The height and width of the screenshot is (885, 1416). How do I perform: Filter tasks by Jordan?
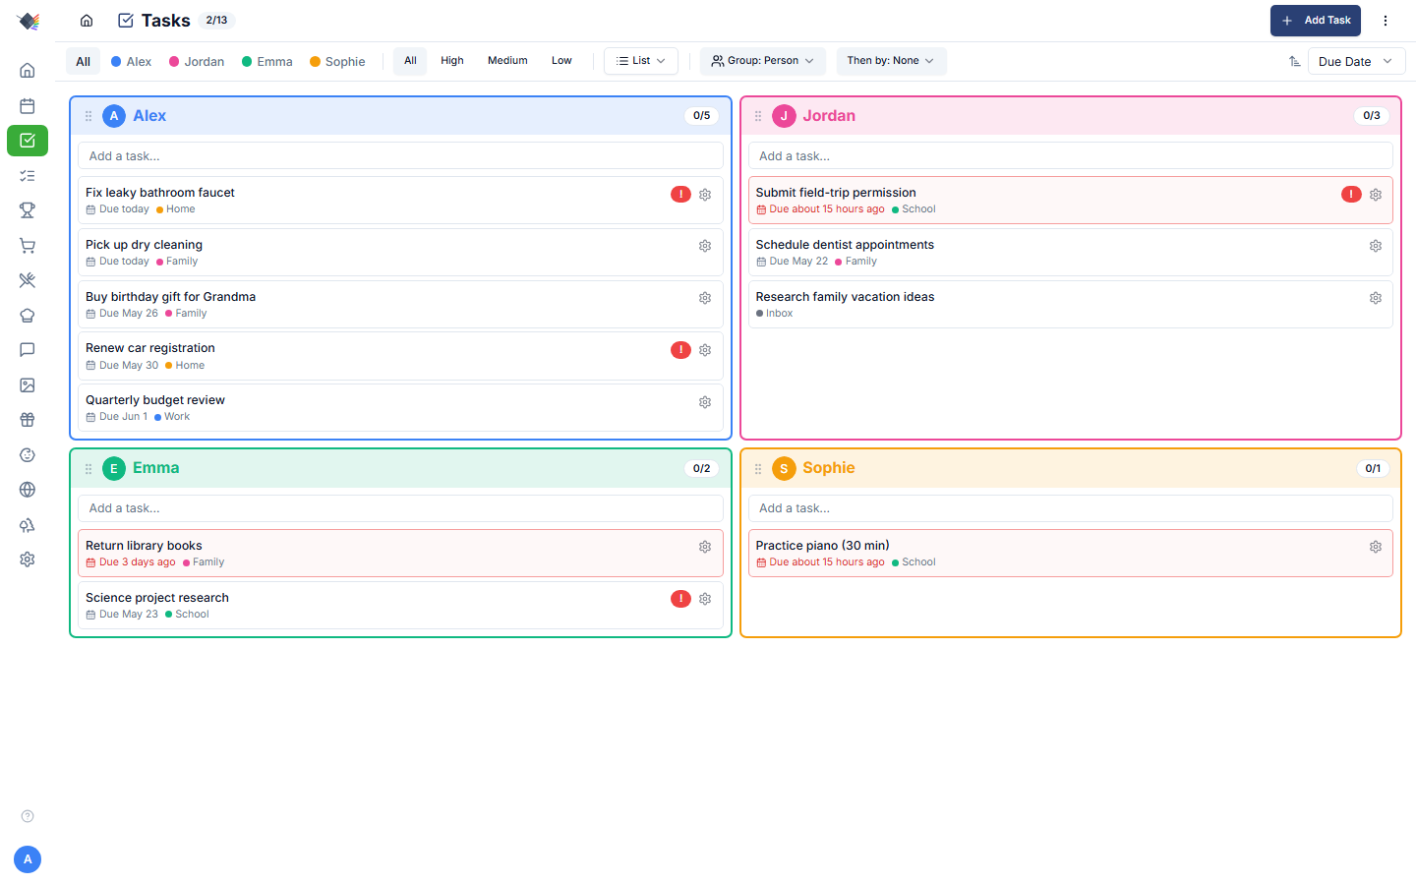point(197,61)
